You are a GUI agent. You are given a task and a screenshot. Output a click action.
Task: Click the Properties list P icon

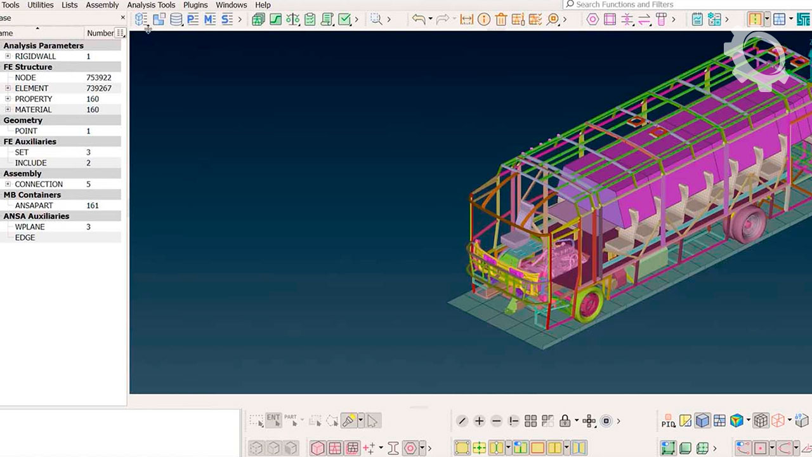[x=193, y=19]
